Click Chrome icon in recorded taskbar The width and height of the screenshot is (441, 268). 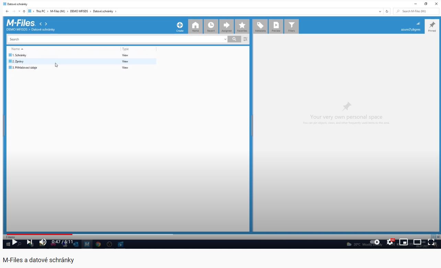(x=98, y=244)
